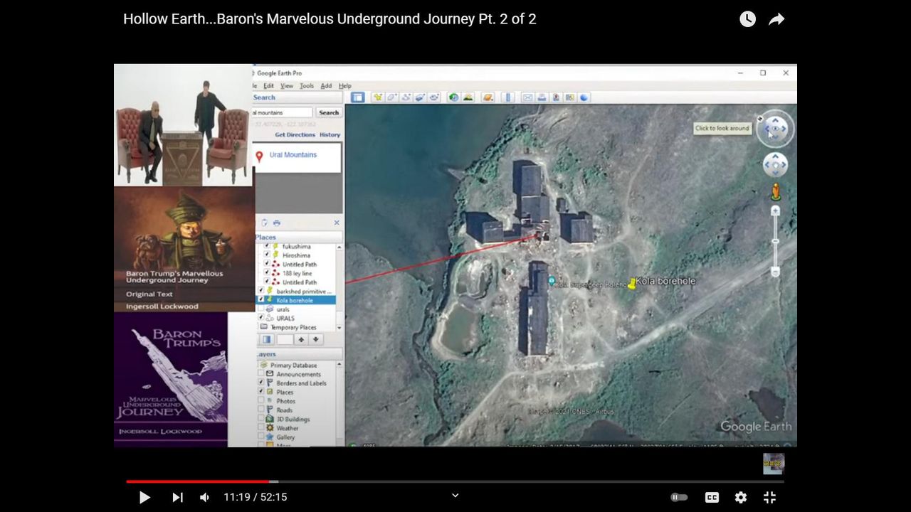Skip to the next video
The height and width of the screenshot is (512, 911).
point(177,498)
